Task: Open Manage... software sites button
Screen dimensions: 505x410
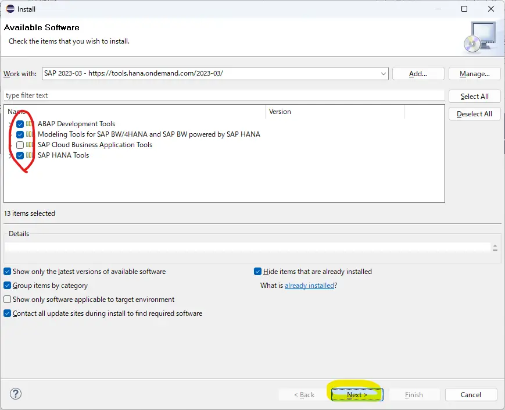Action: [x=474, y=74]
